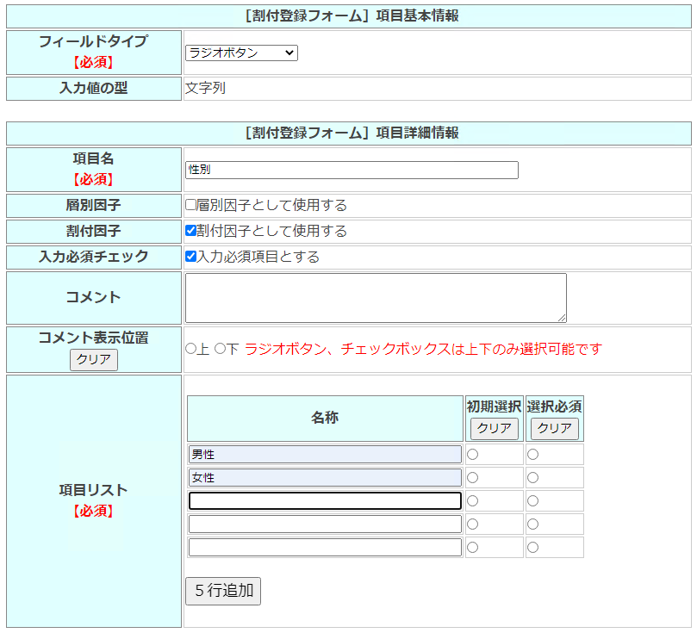Toggle 入力必須項目とする checkbox

191,257
